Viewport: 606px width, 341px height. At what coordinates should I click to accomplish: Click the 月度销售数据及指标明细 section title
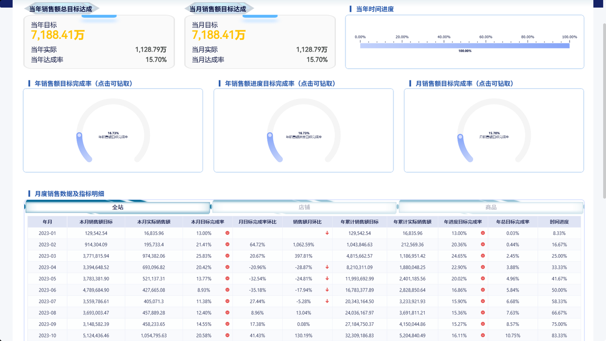tap(70, 194)
